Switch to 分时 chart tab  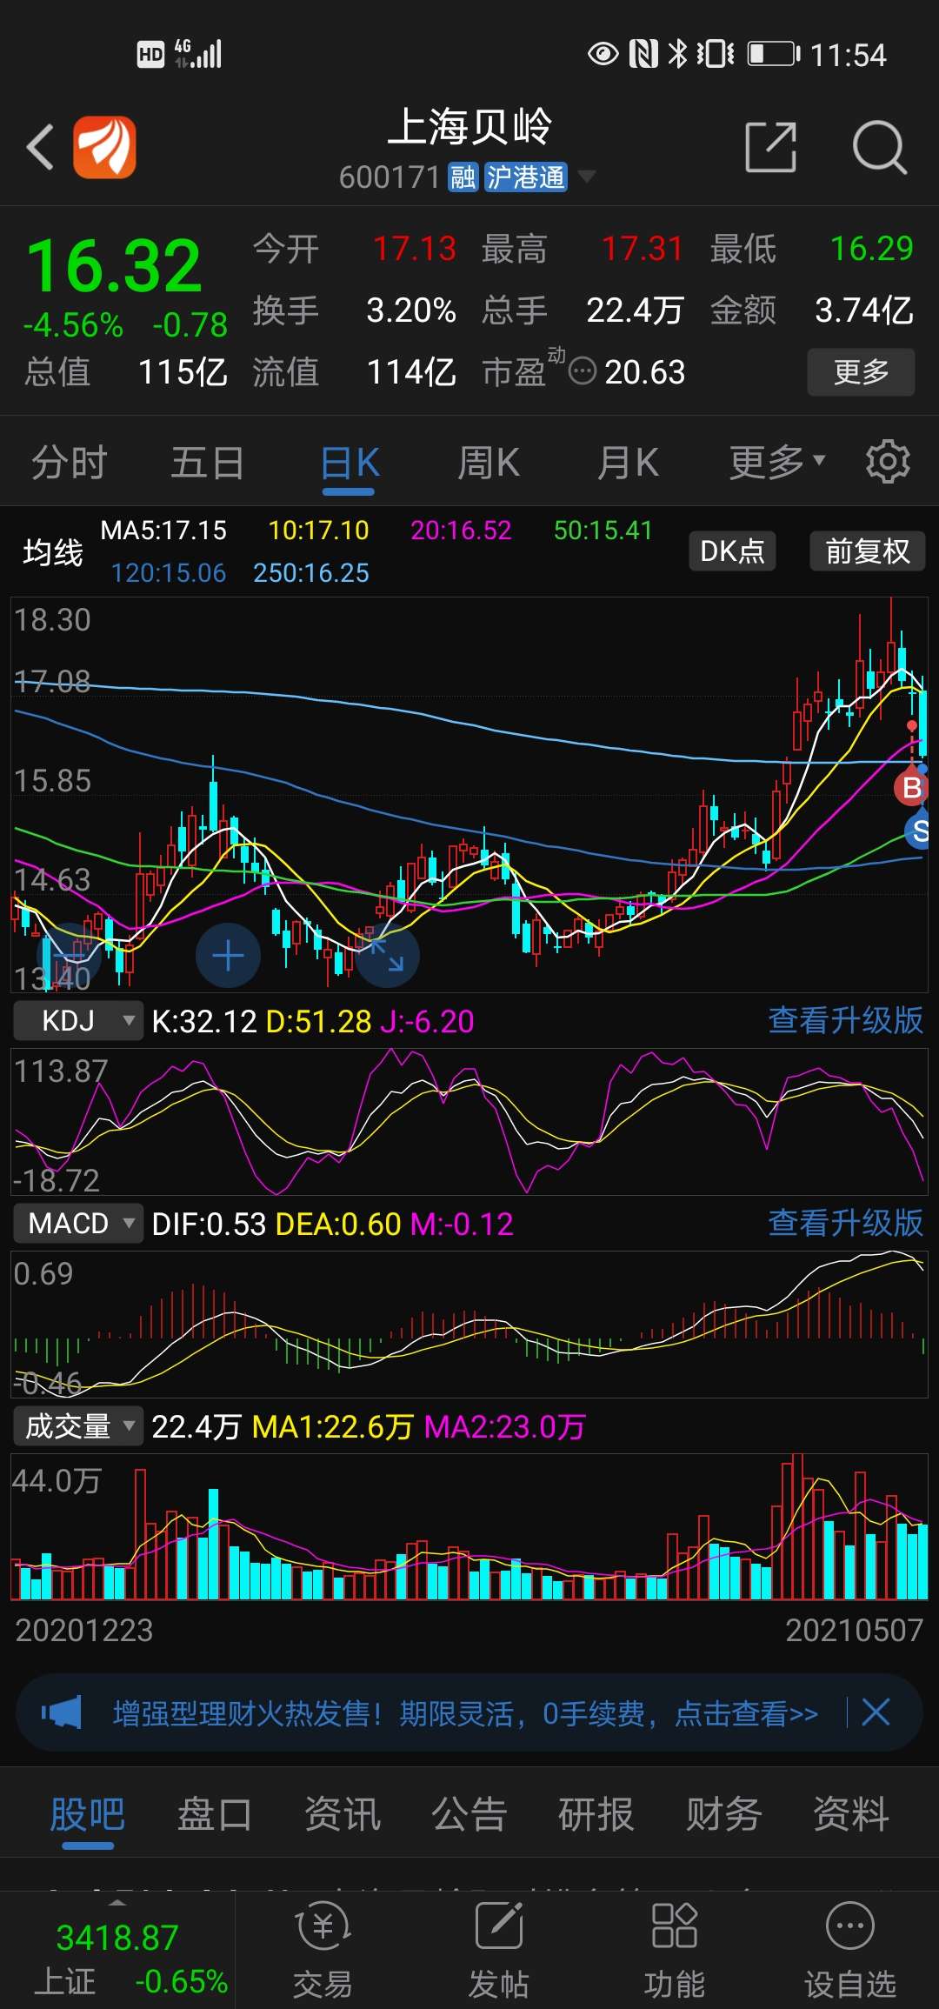click(70, 462)
